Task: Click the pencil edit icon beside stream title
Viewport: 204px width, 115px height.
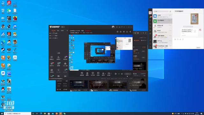Action: [78, 33]
